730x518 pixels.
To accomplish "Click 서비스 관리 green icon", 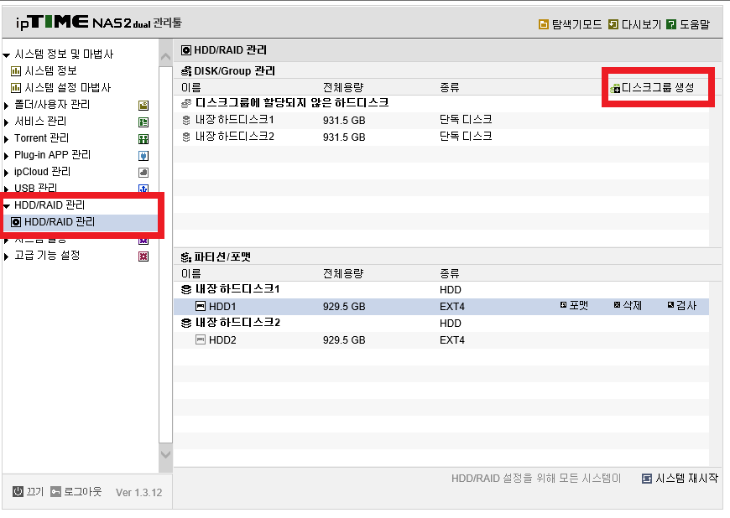I will pyautogui.click(x=143, y=122).
